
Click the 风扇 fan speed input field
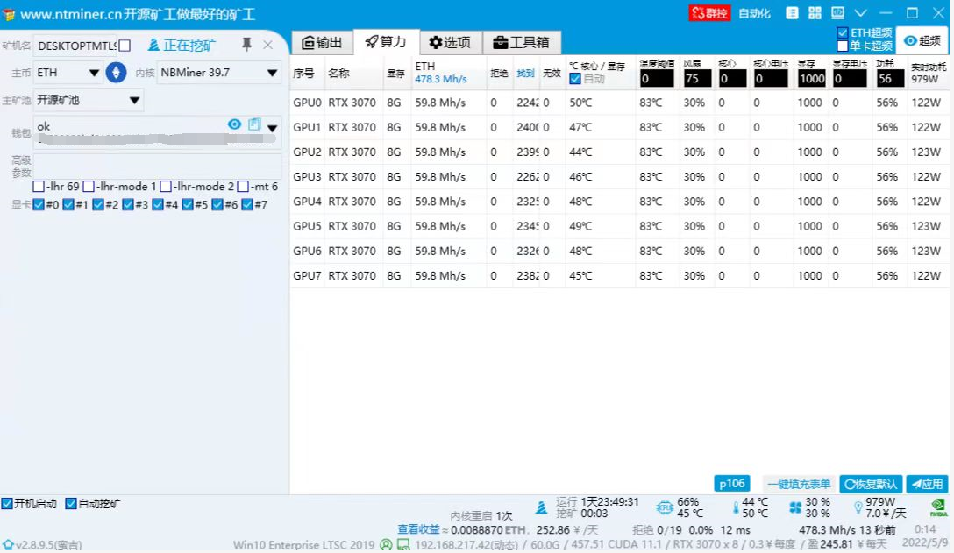coord(697,79)
